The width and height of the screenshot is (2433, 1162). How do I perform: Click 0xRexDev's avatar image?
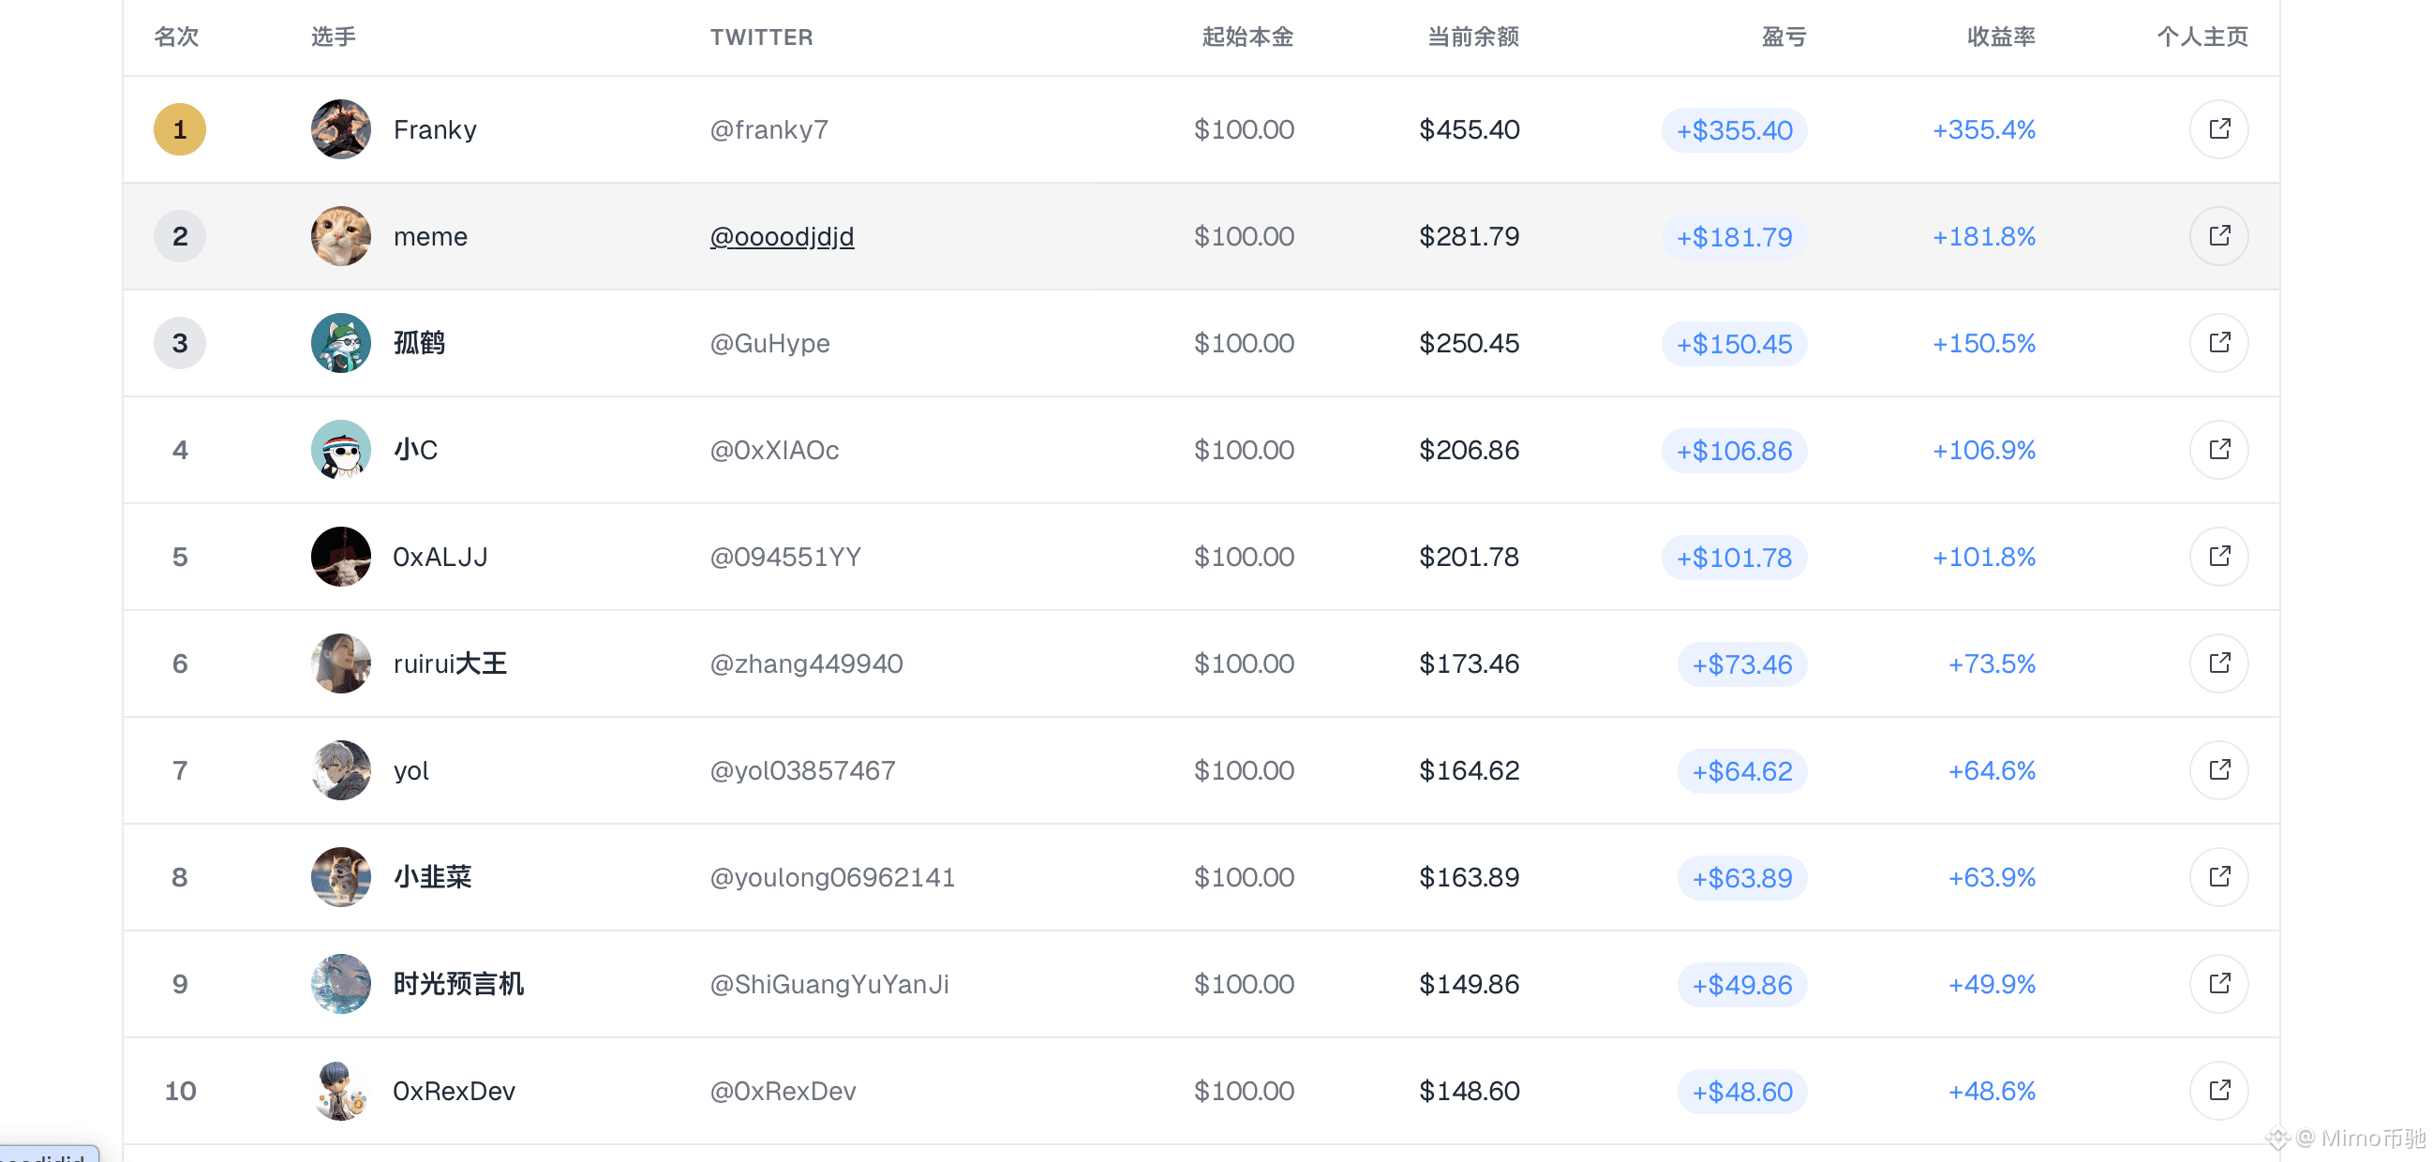[x=341, y=1090]
